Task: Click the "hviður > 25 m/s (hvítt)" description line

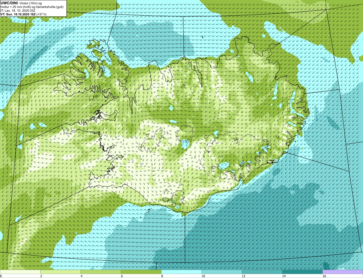Action: click(32, 7)
